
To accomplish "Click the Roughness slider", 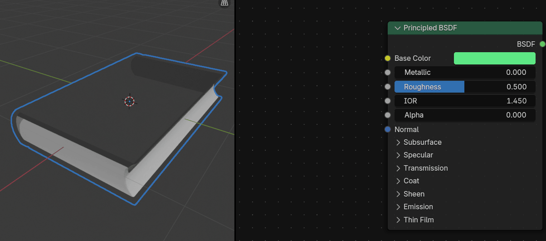I will coord(465,87).
